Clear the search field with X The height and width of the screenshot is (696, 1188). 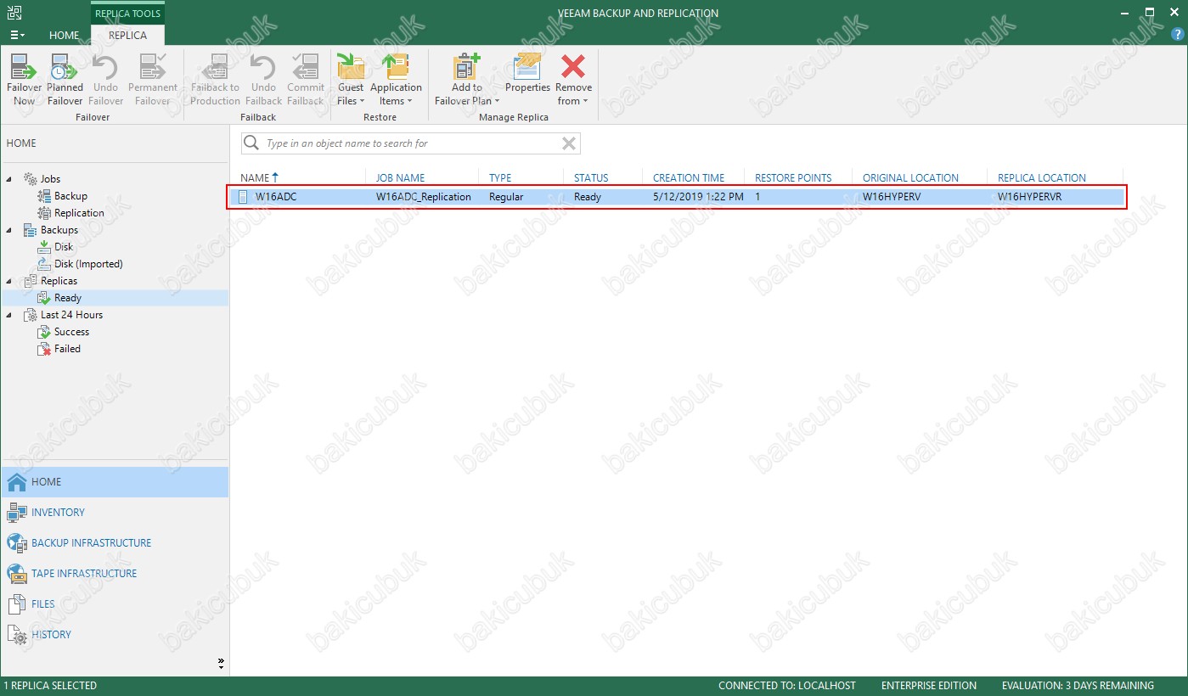click(x=569, y=143)
